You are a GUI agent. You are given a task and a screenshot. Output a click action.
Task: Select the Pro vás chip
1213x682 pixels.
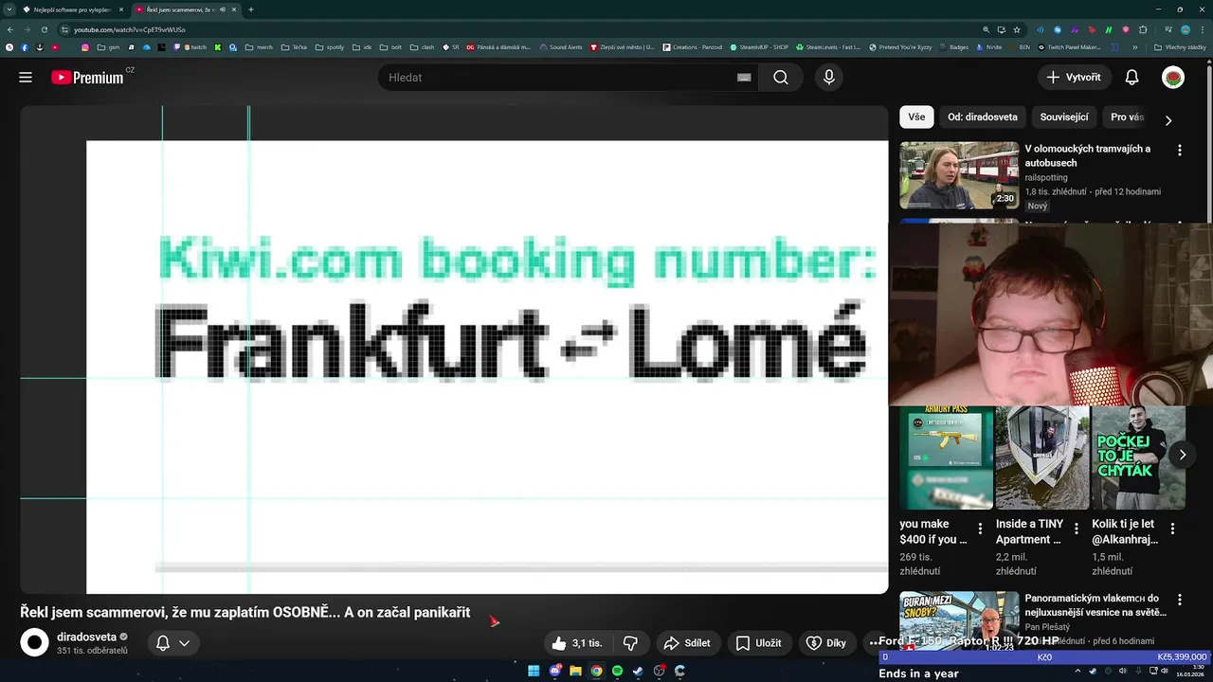pyautogui.click(x=1128, y=117)
